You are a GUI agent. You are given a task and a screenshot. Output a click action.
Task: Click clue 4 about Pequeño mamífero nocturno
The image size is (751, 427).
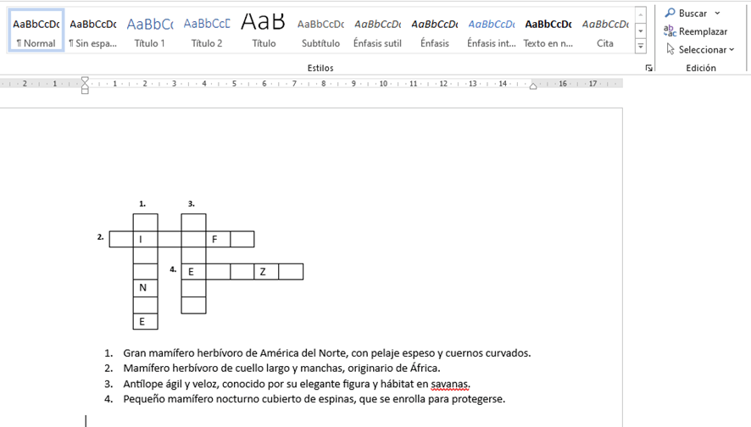coord(314,399)
